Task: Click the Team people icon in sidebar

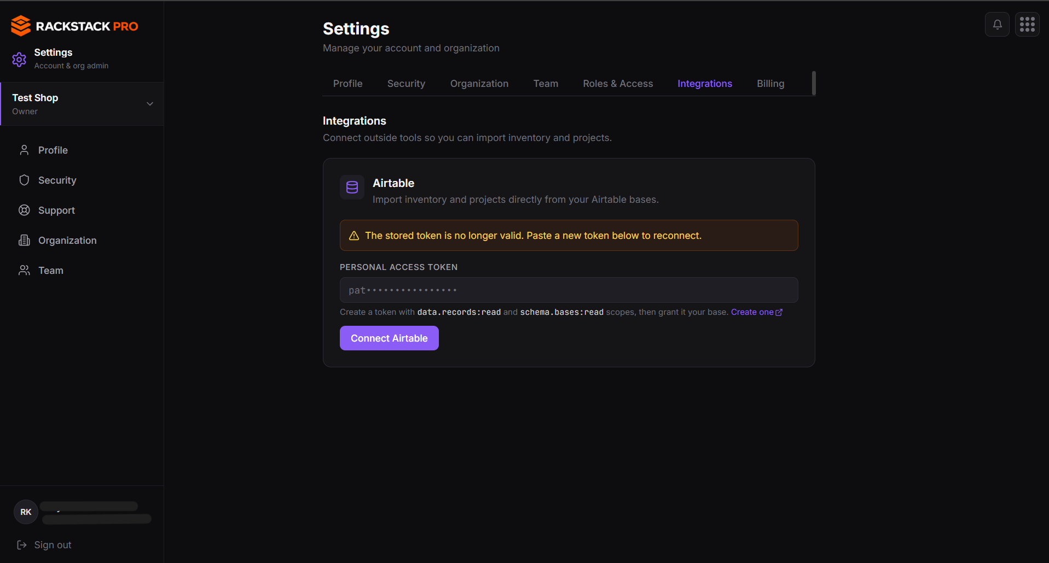Action: pyautogui.click(x=24, y=270)
